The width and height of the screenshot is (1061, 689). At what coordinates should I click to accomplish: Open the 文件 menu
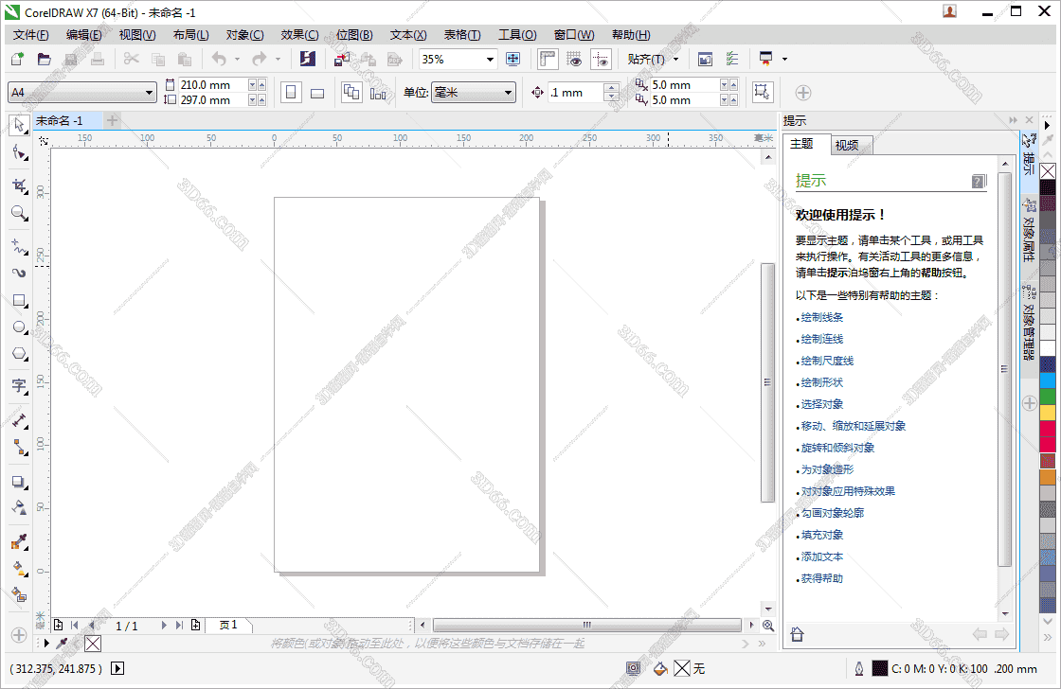click(x=29, y=34)
